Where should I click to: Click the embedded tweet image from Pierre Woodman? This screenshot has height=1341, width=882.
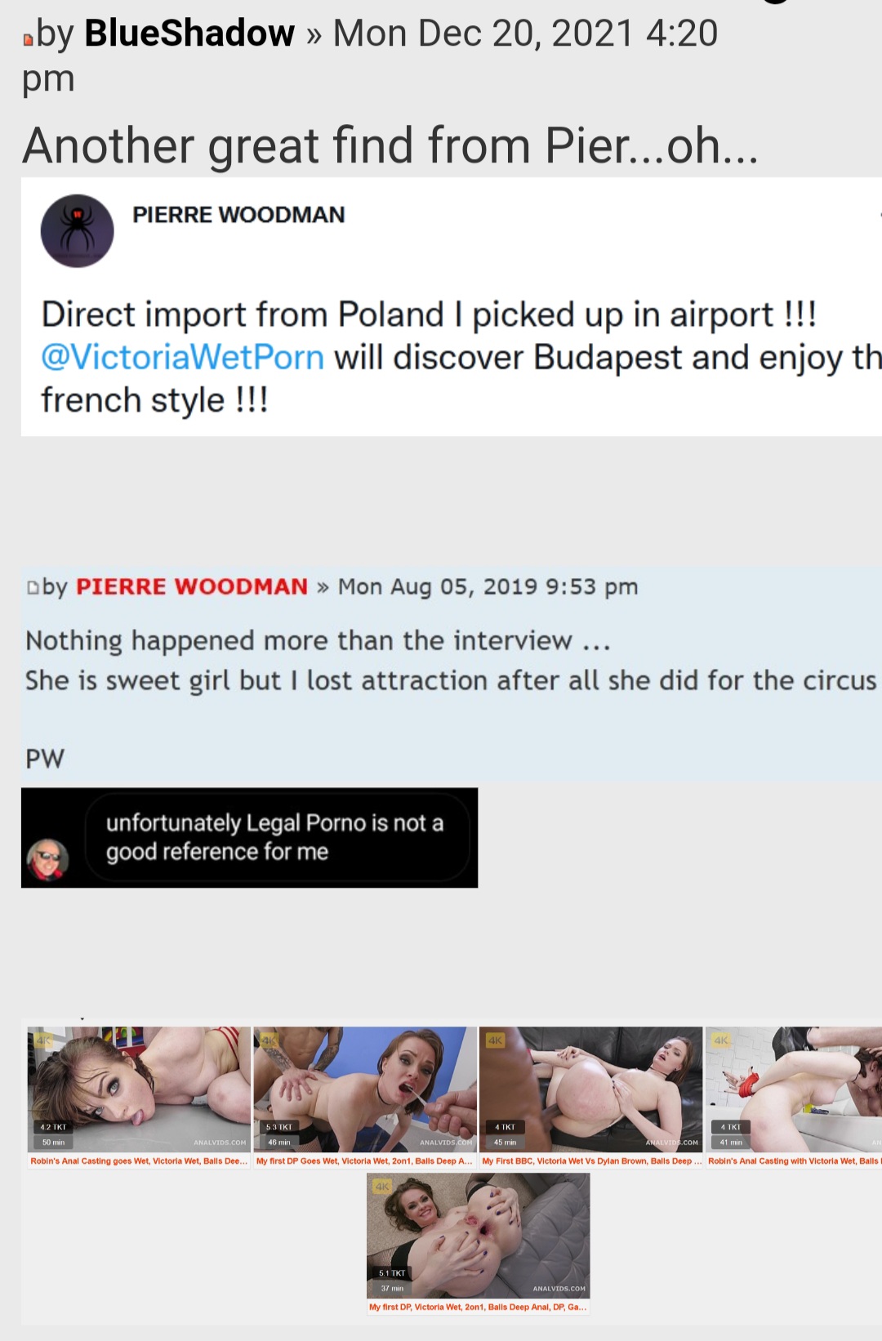452,307
